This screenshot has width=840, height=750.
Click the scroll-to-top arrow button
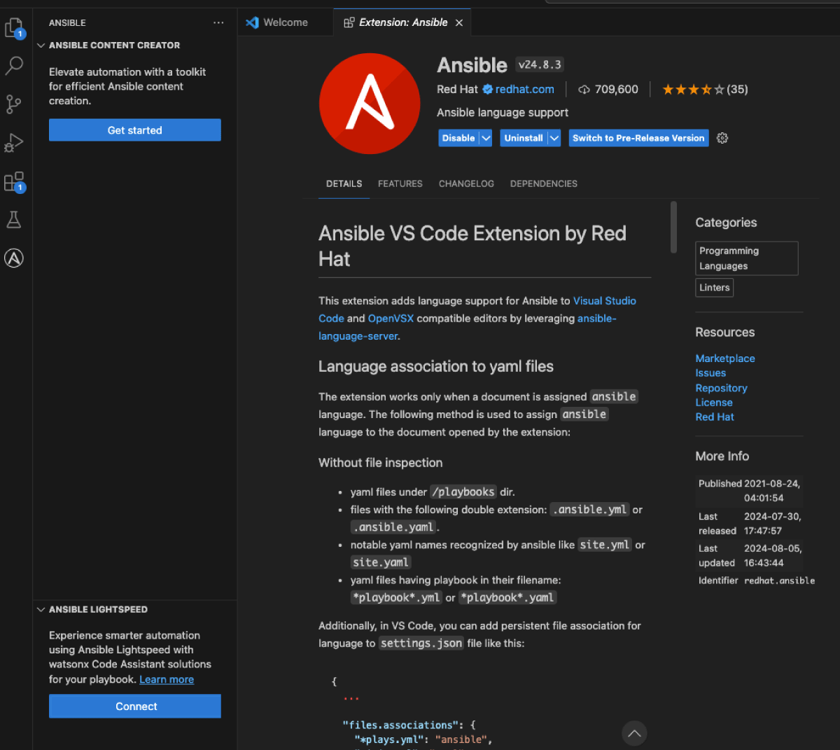pyautogui.click(x=634, y=733)
